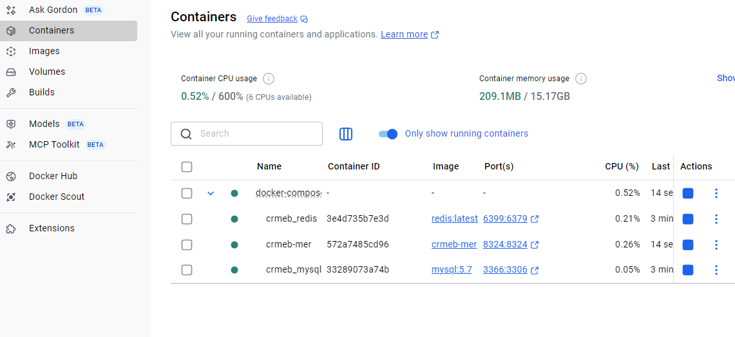Stop the docker-compose stack
The image size is (735, 337).
pos(688,193)
